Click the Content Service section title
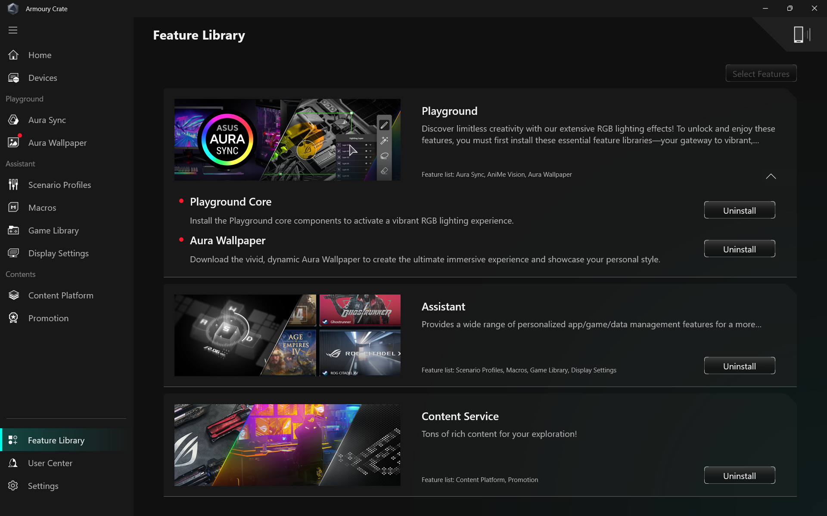 pyautogui.click(x=460, y=416)
